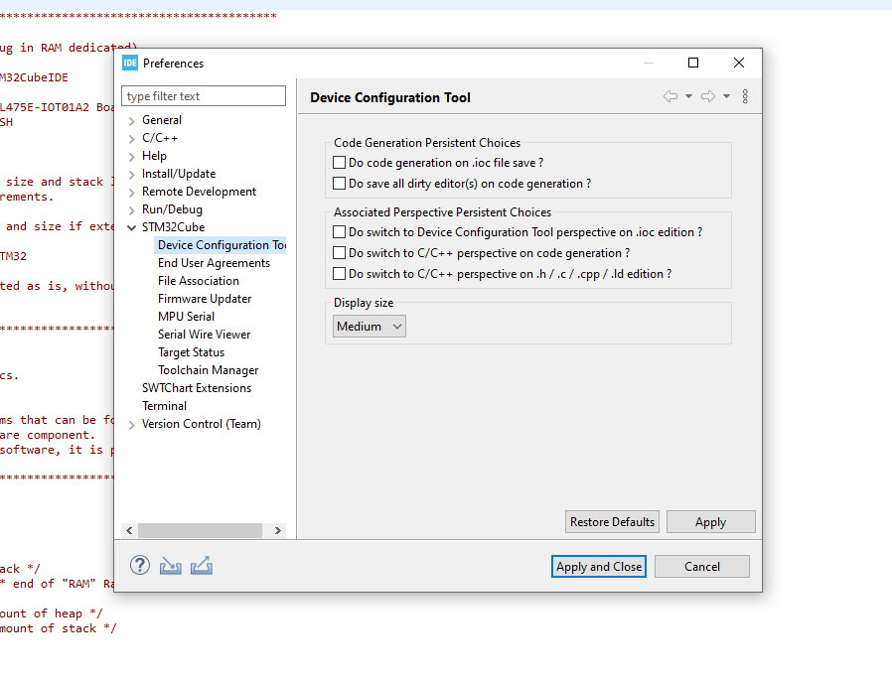Open the Help question mark icon
The height and width of the screenshot is (680, 892).
pos(139,565)
